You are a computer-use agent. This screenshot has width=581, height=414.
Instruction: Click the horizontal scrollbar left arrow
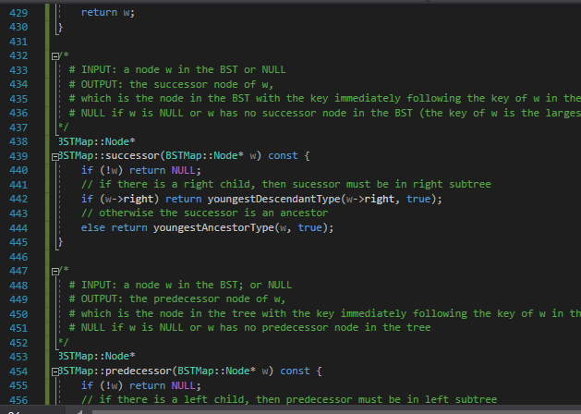[x=79, y=412]
